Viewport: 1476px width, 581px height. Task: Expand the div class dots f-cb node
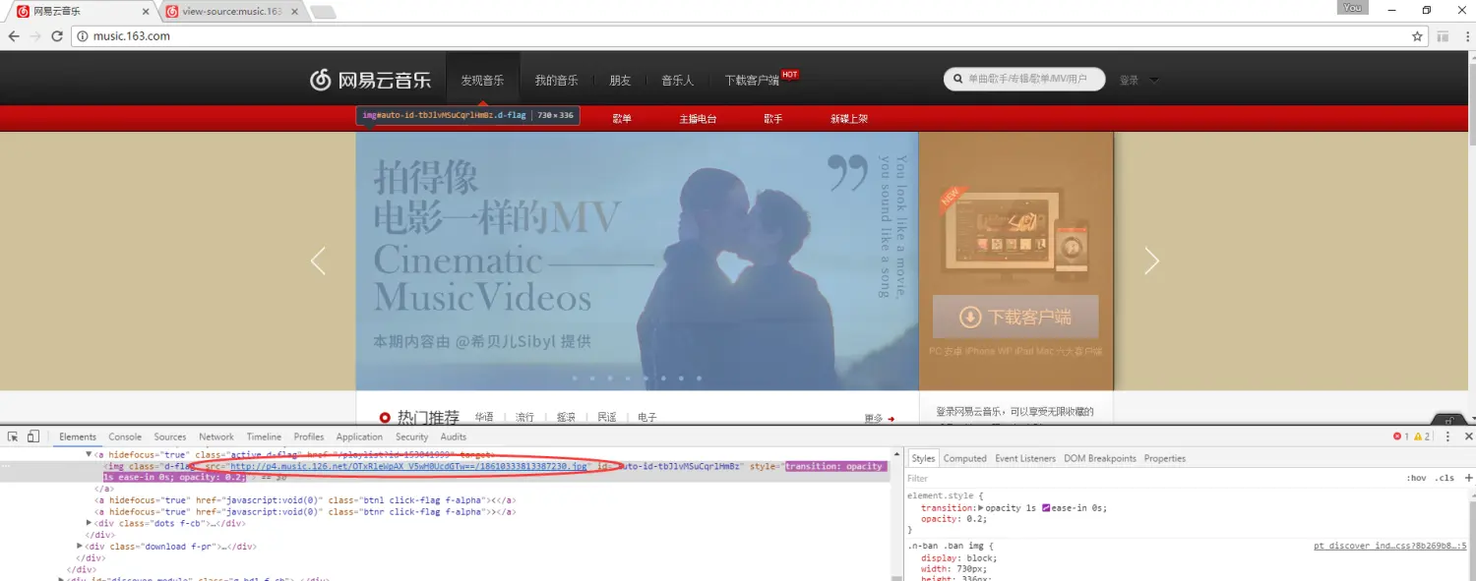(89, 523)
